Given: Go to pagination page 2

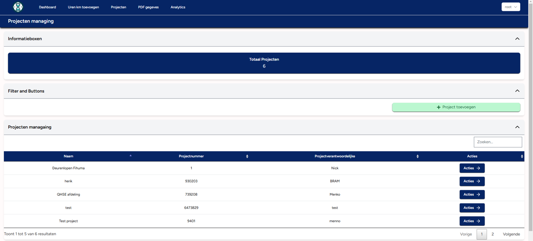Looking at the screenshot, I should (493, 234).
